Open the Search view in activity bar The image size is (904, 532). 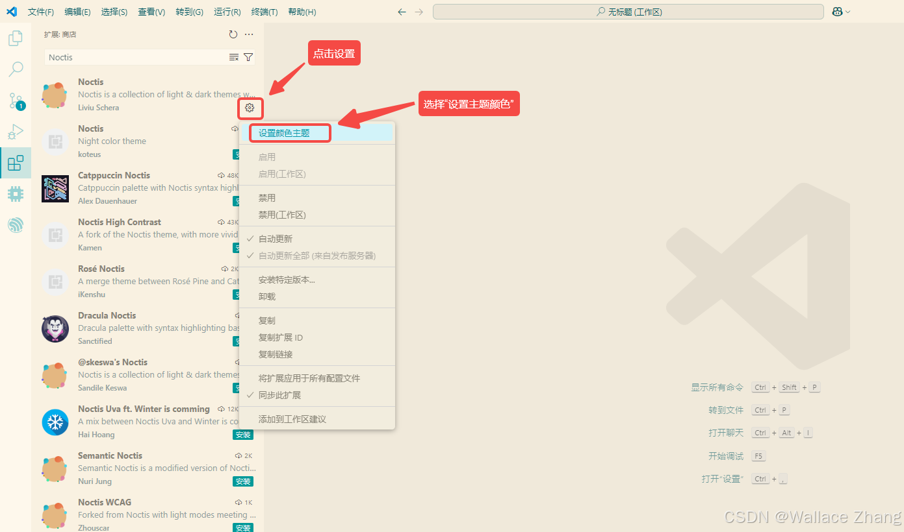16,69
